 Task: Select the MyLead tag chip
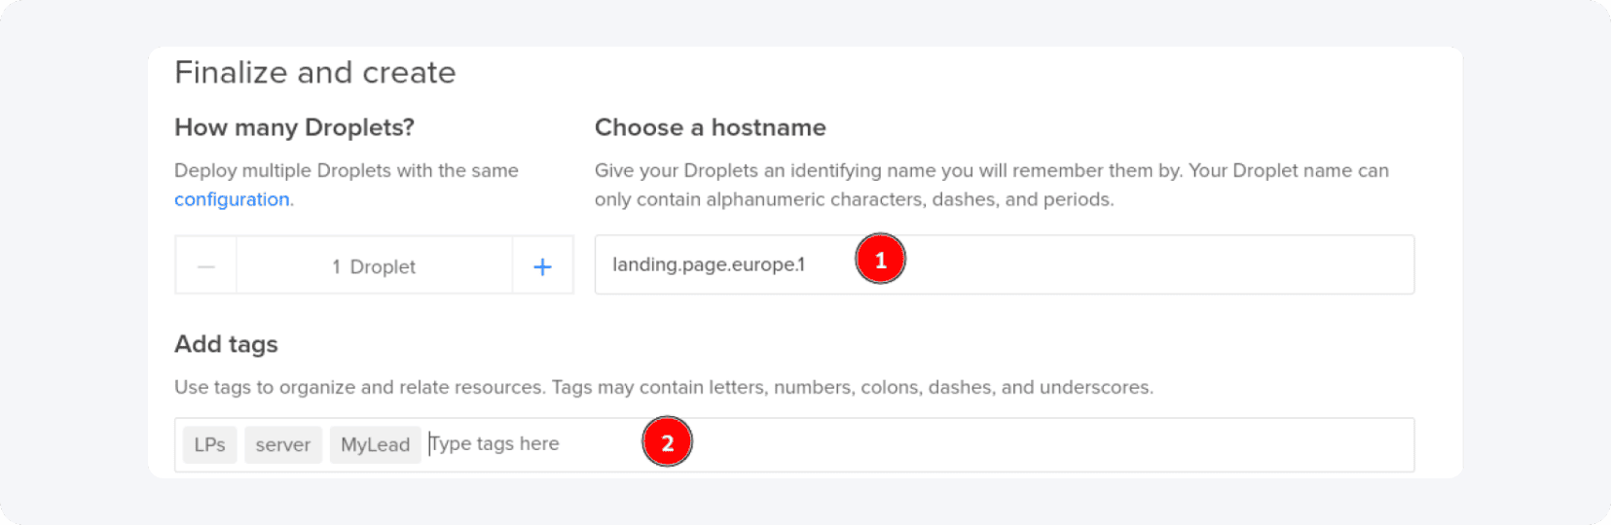pos(375,444)
